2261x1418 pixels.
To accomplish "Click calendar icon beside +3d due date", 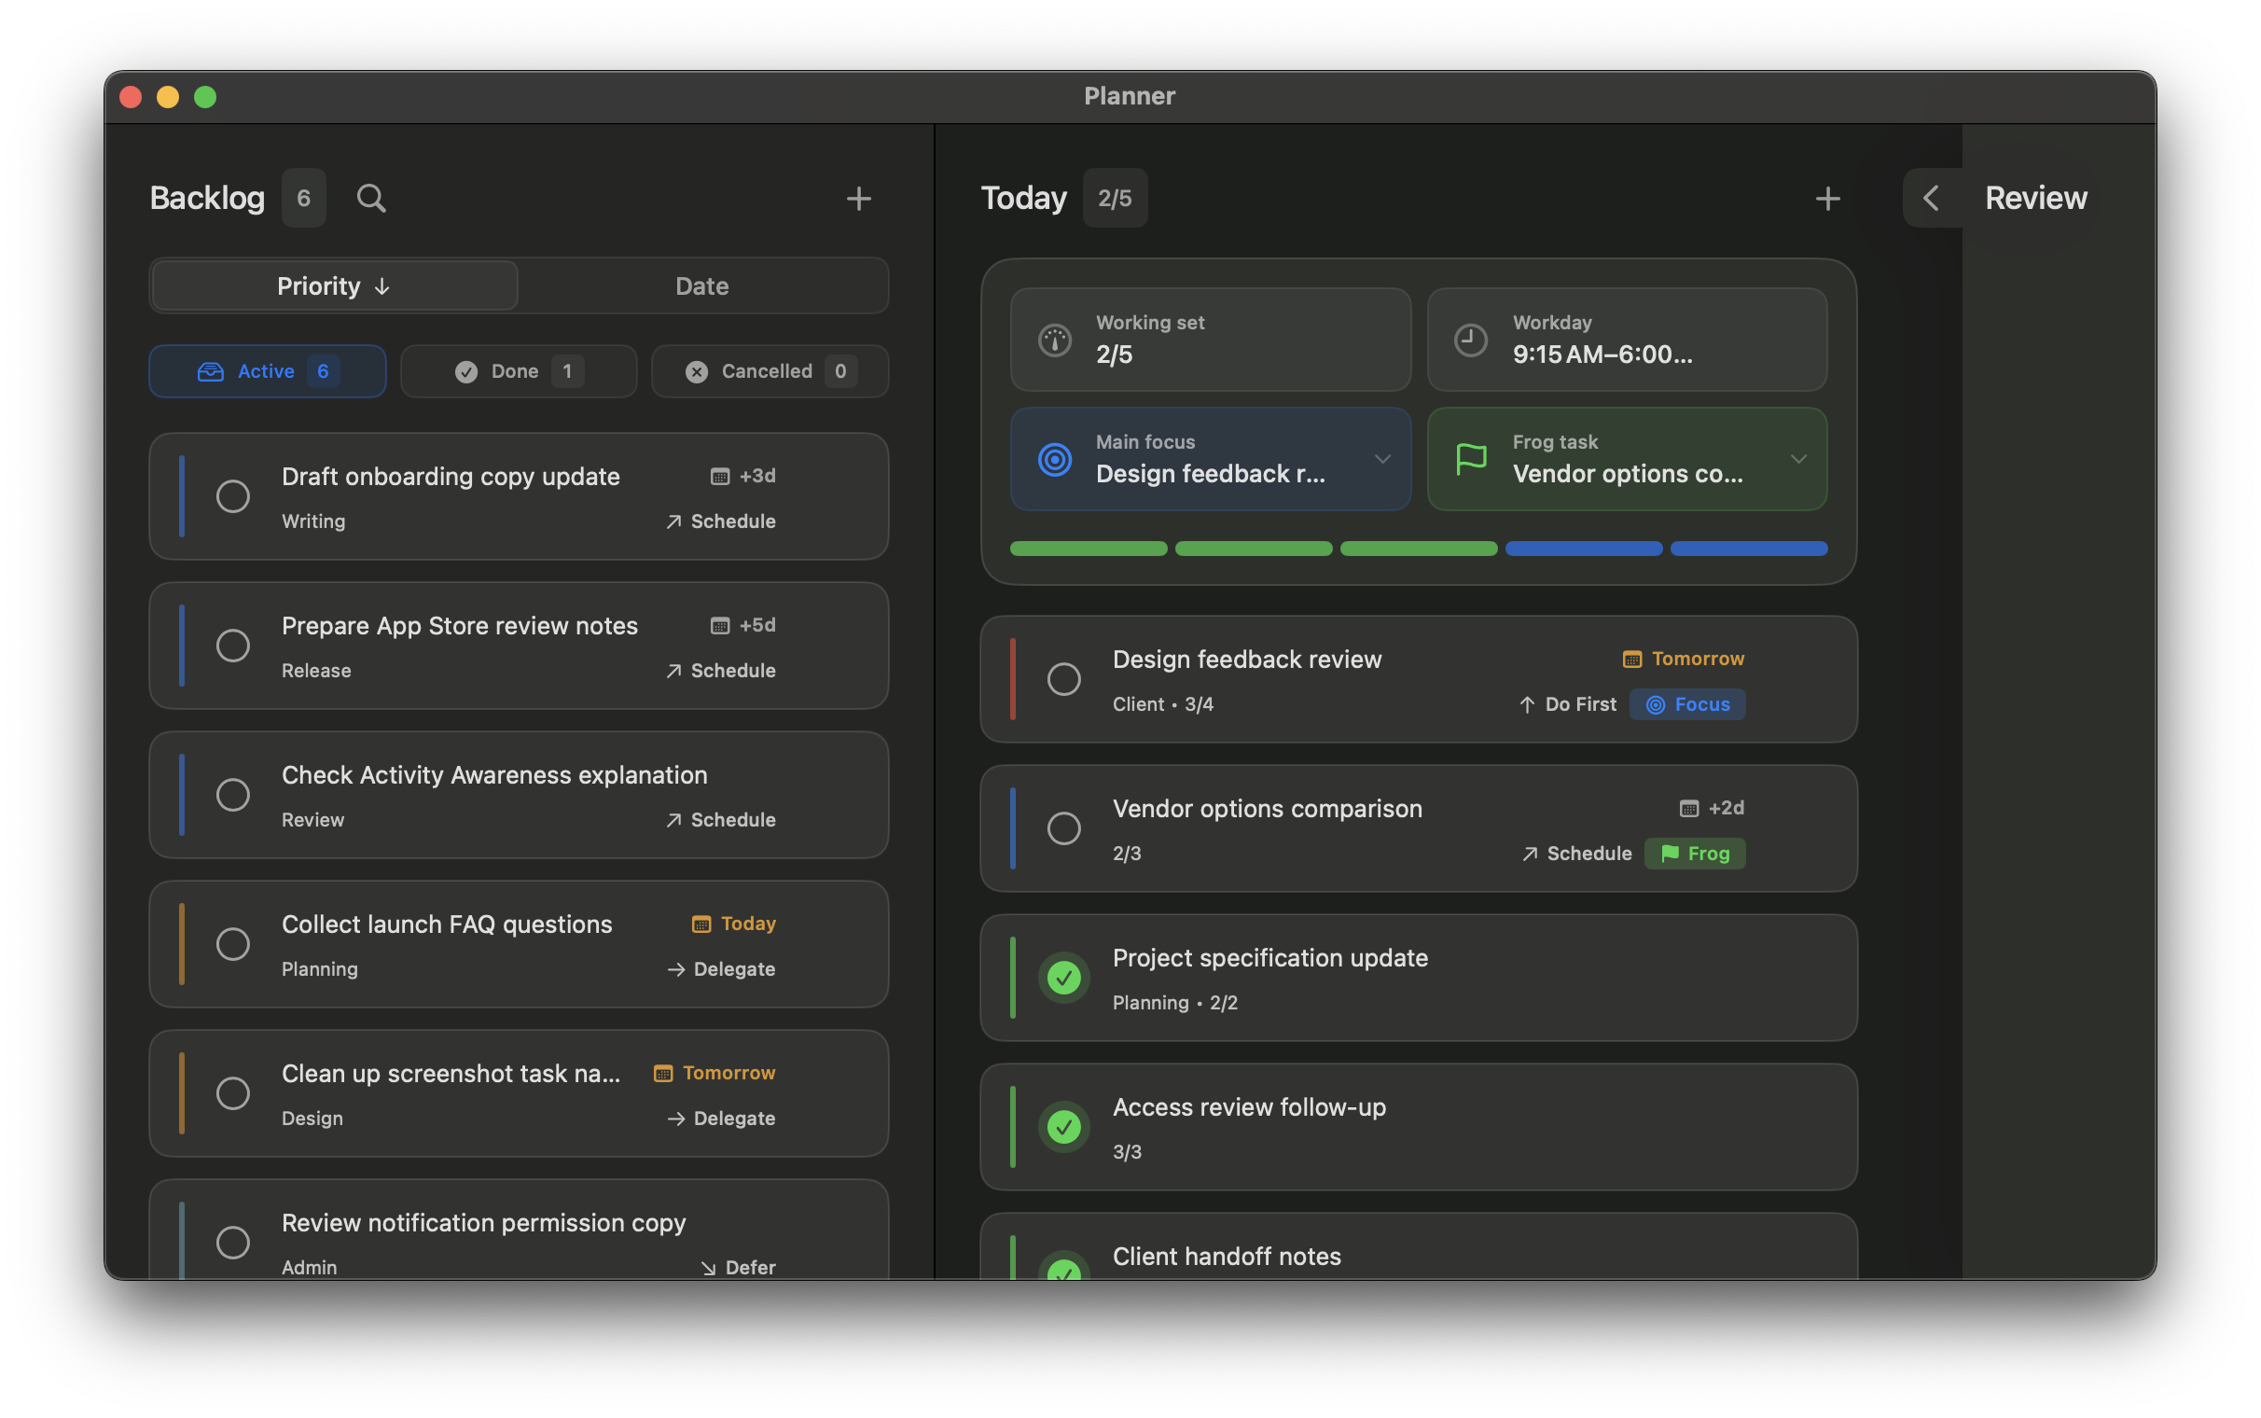I will tap(720, 477).
